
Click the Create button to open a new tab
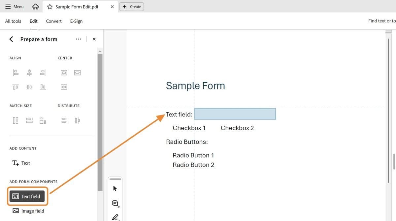(132, 6)
